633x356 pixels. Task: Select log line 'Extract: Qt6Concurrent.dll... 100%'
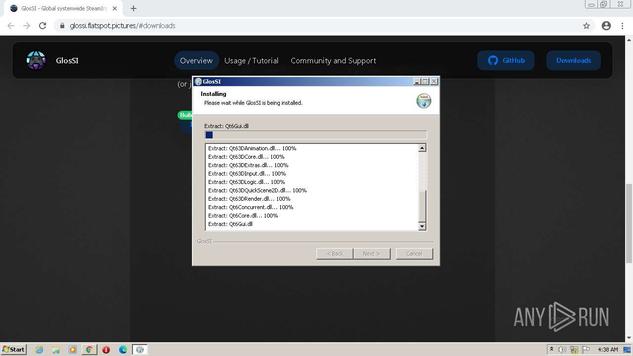click(251, 207)
